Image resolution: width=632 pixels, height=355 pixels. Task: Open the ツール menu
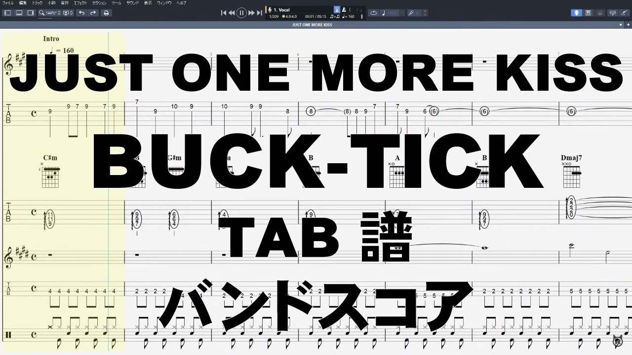click(117, 3)
